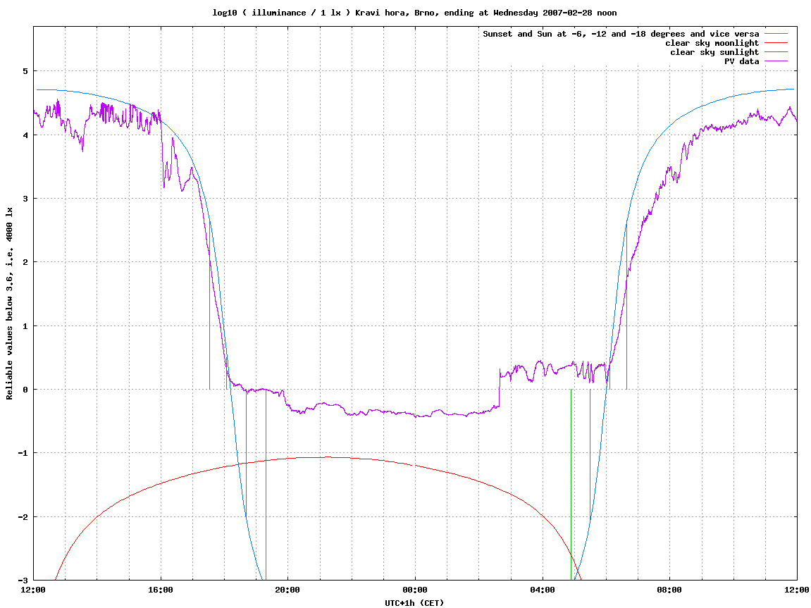
Task: Click the red moonlight legend line sample
Action: (776, 43)
